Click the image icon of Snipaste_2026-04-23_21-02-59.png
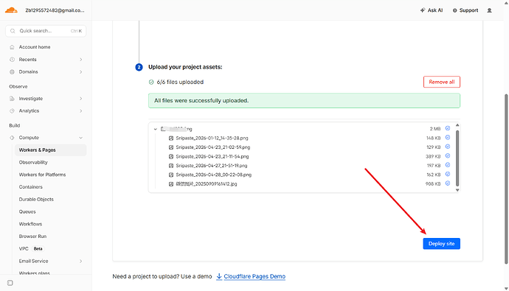 (171, 147)
